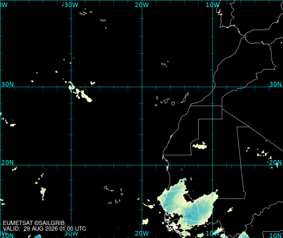The image size is (283, 238).
Task: Click the cloud band near 30N 30W intersection
Action: (80, 92)
